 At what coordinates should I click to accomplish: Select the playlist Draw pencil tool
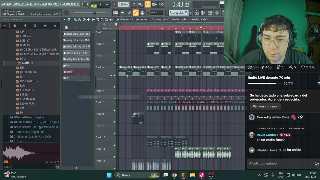coord(75,19)
